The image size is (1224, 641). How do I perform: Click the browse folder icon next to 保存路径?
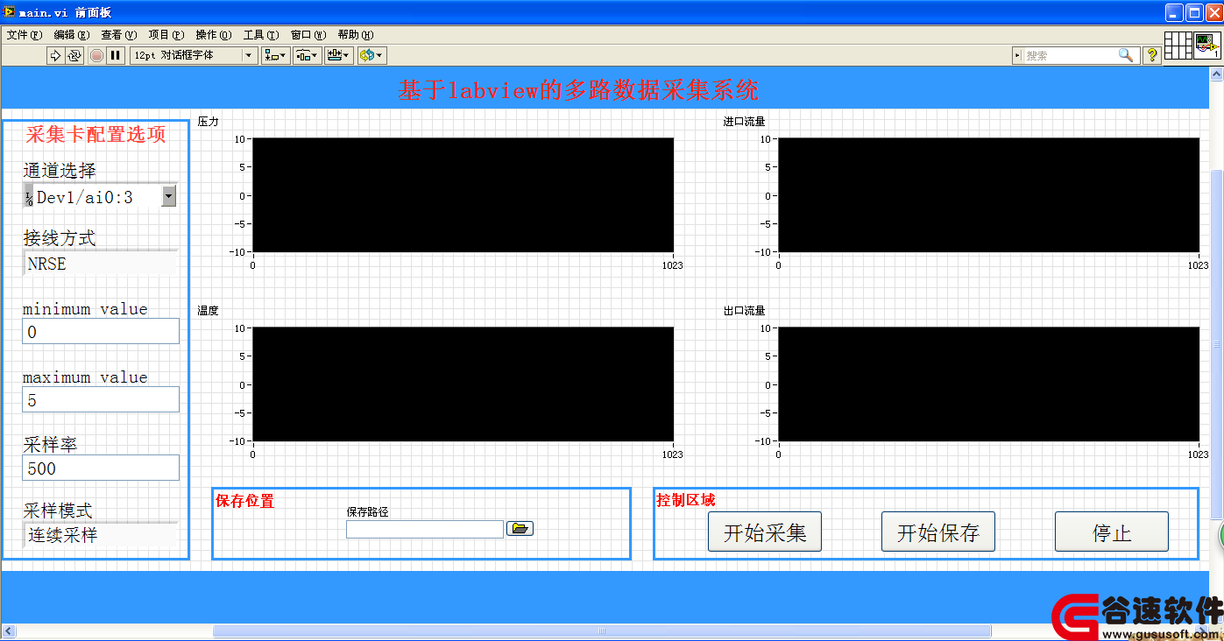click(x=520, y=528)
